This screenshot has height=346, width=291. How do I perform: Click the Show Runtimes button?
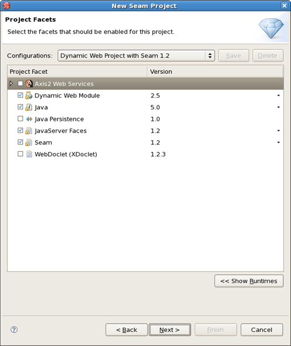point(249,281)
